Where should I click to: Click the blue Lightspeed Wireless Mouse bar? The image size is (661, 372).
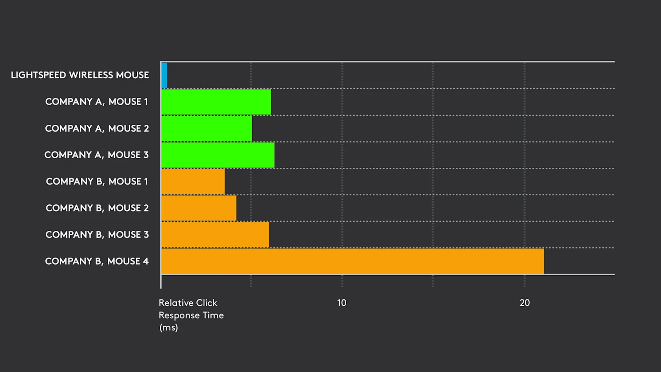(x=164, y=75)
